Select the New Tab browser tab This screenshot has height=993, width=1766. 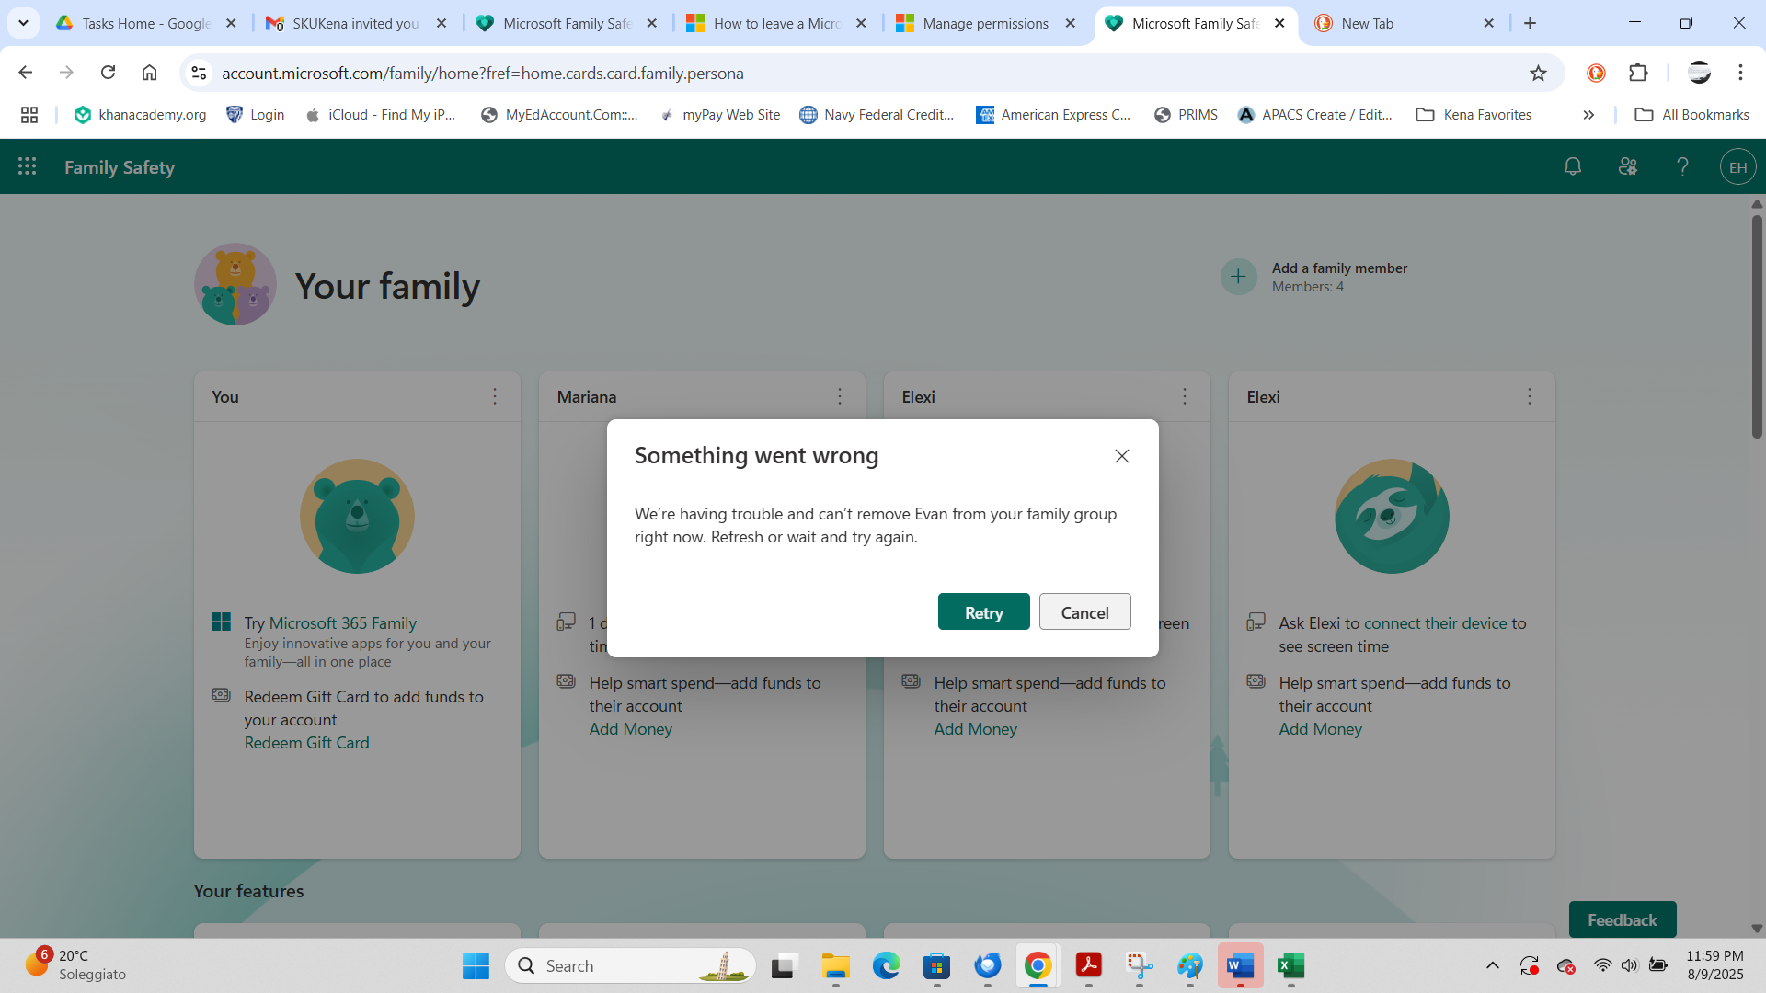(x=1369, y=23)
